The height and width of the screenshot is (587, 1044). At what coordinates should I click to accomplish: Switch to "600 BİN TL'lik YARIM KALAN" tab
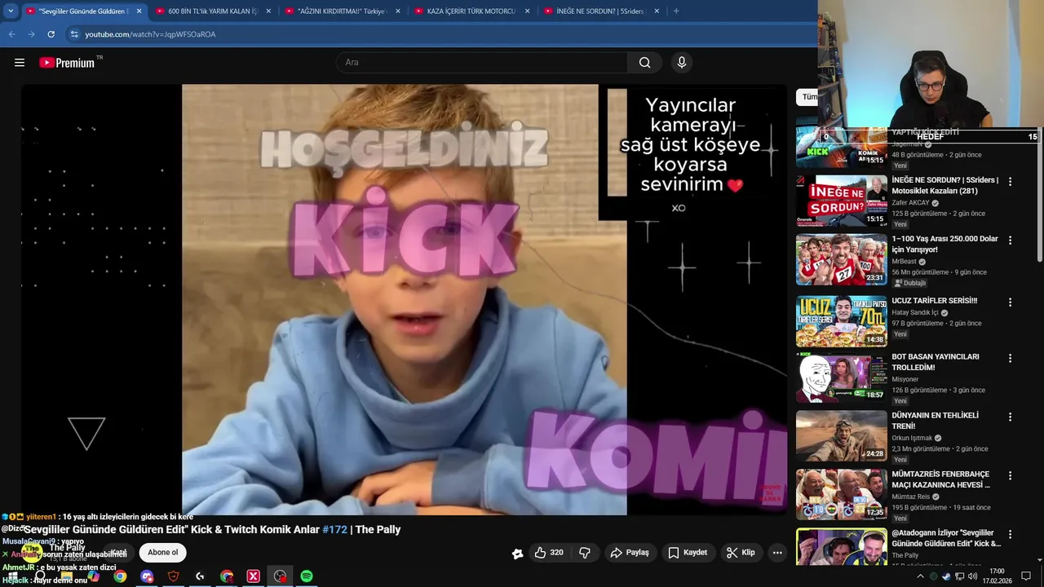[x=213, y=11]
